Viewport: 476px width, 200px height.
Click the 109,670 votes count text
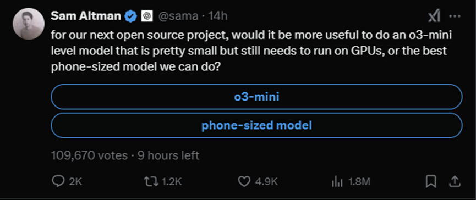[x=89, y=155]
